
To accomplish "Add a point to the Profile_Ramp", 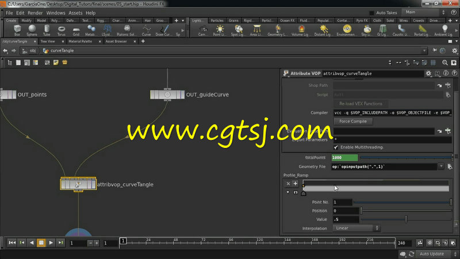I will click(296, 184).
